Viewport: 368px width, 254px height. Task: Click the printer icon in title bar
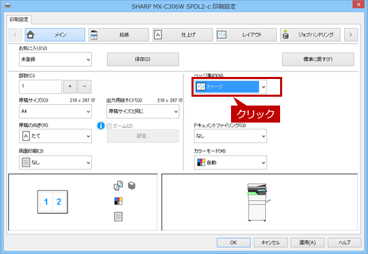click(x=7, y=5)
